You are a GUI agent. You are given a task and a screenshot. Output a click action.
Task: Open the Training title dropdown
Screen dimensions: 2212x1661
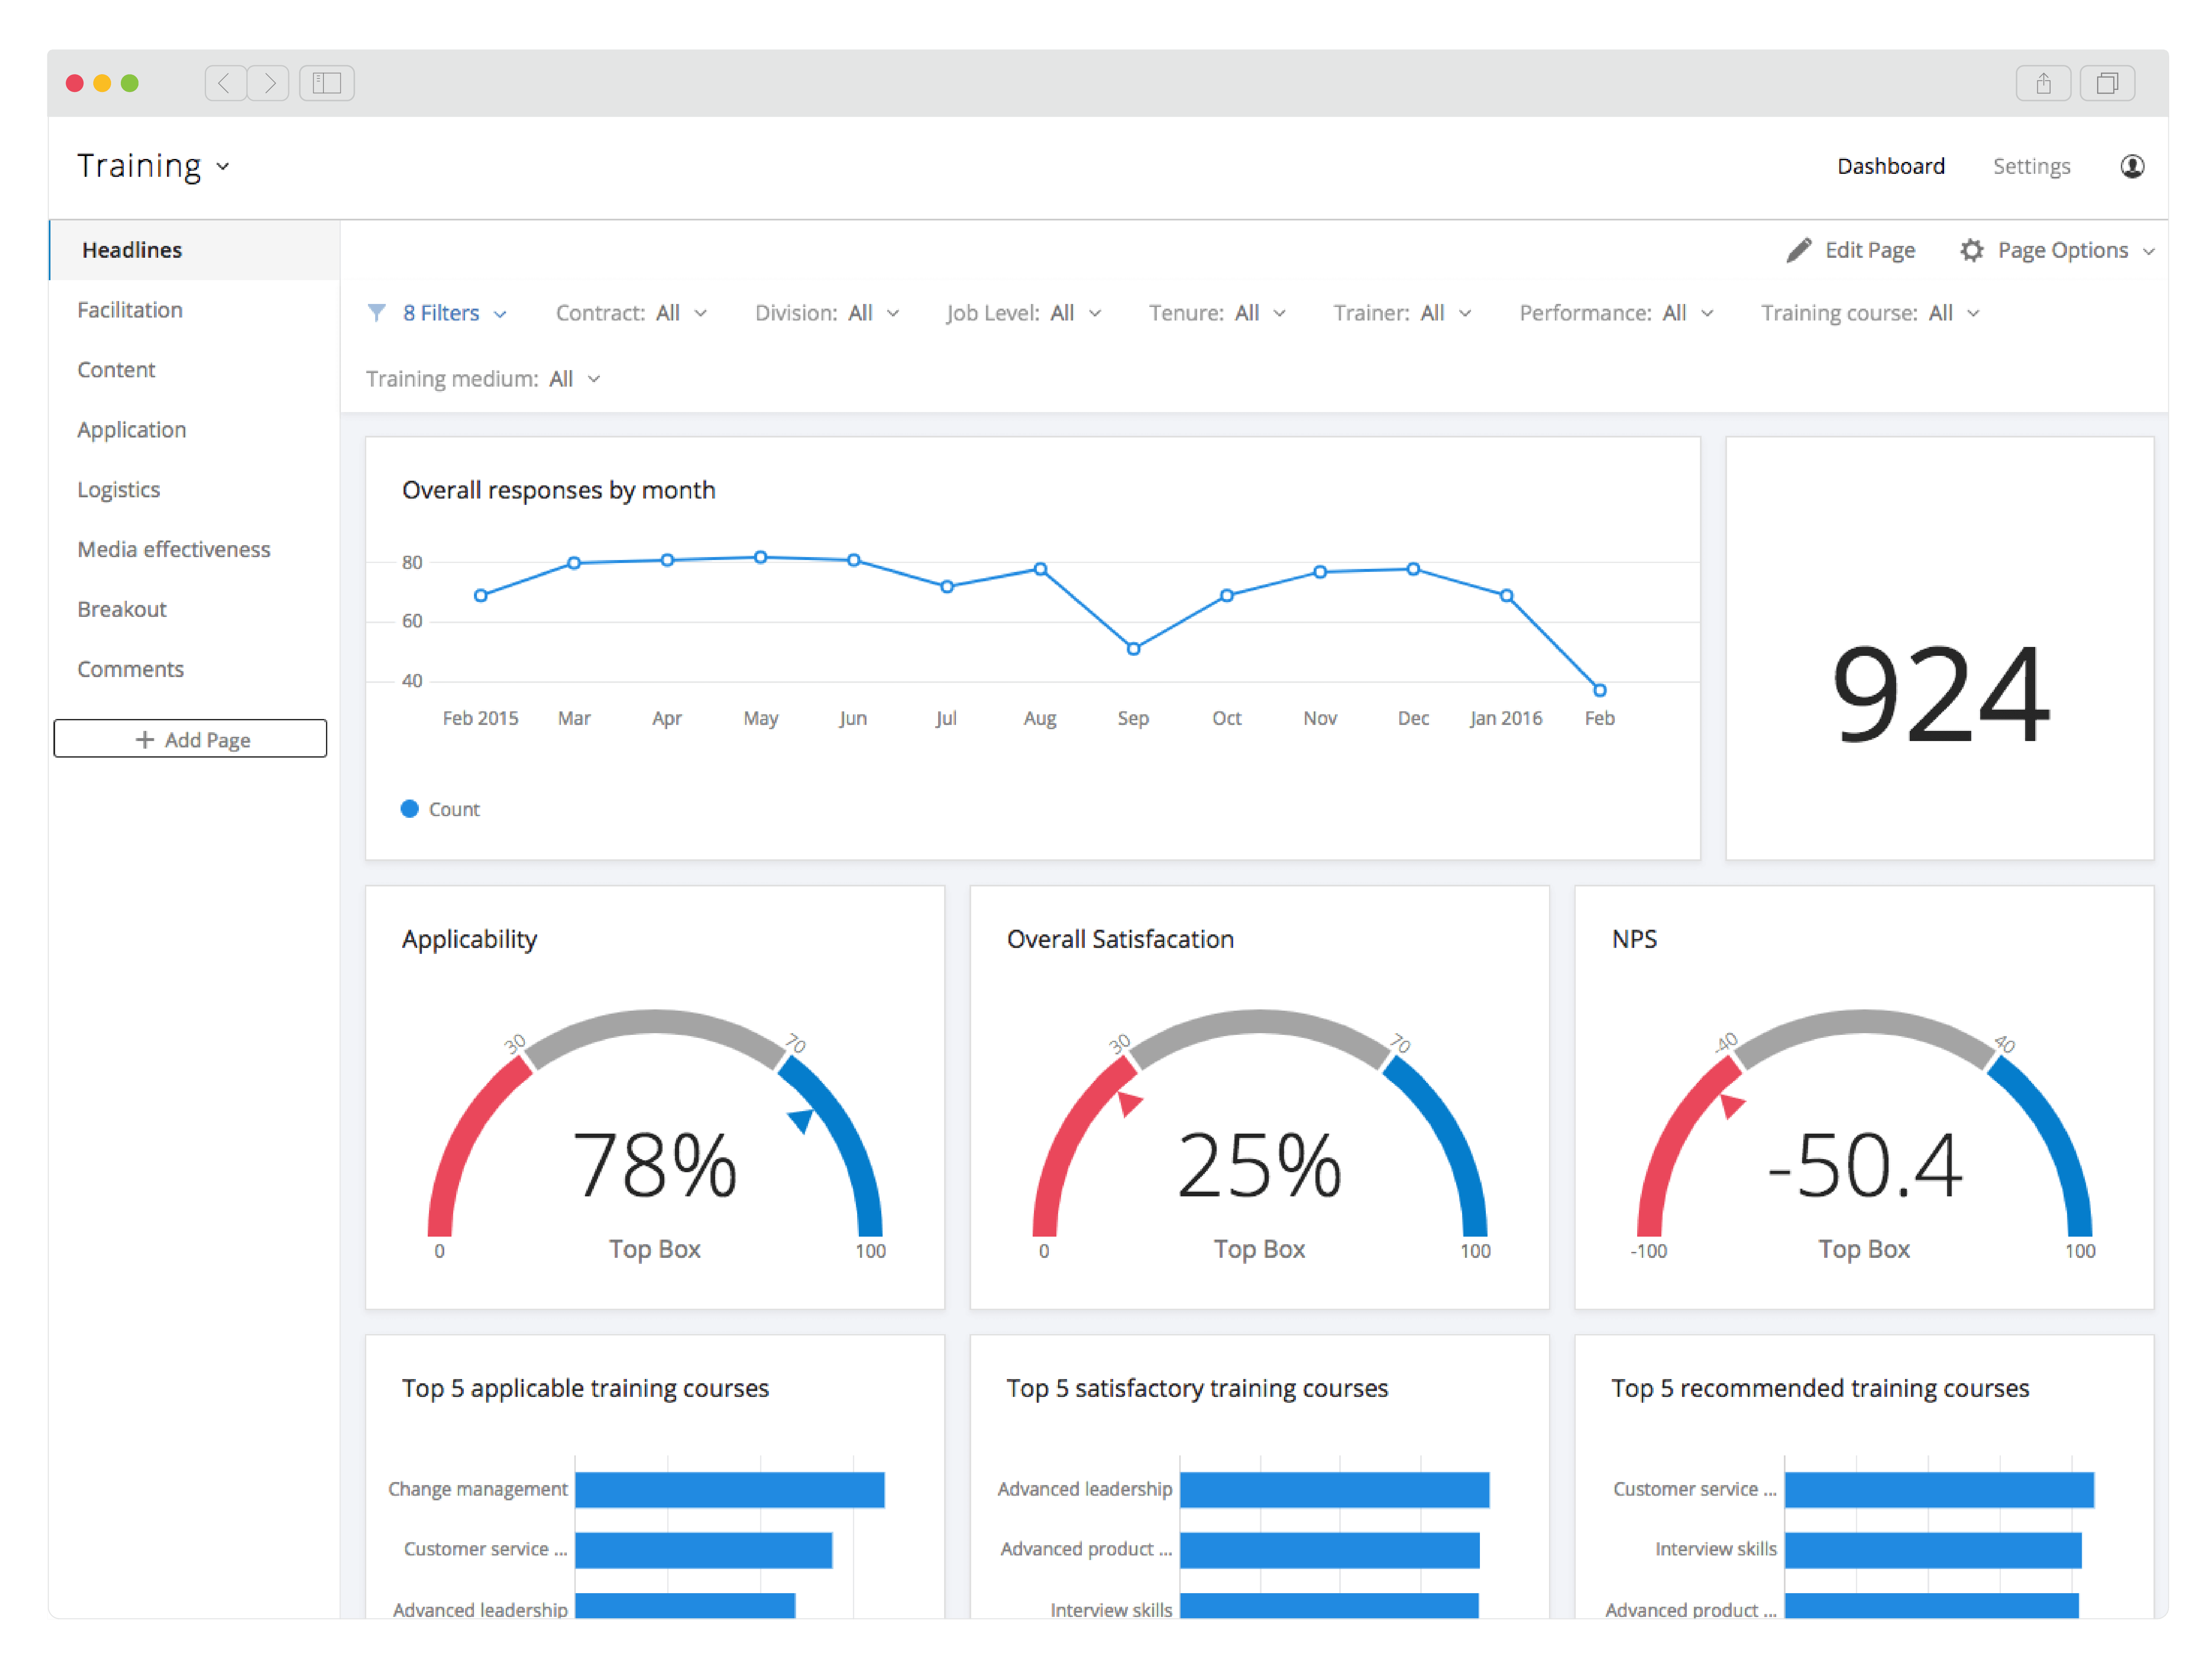tap(222, 166)
